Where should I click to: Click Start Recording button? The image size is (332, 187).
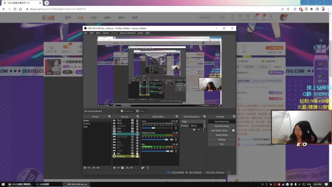(x=222, y=126)
